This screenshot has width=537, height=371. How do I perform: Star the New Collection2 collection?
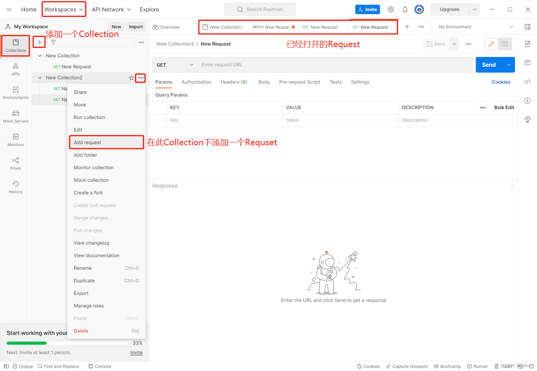tap(132, 78)
